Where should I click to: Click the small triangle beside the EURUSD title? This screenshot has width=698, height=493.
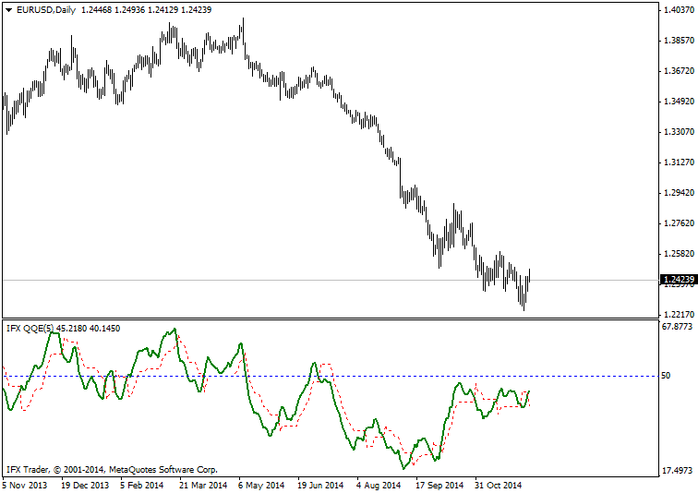click(8, 9)
